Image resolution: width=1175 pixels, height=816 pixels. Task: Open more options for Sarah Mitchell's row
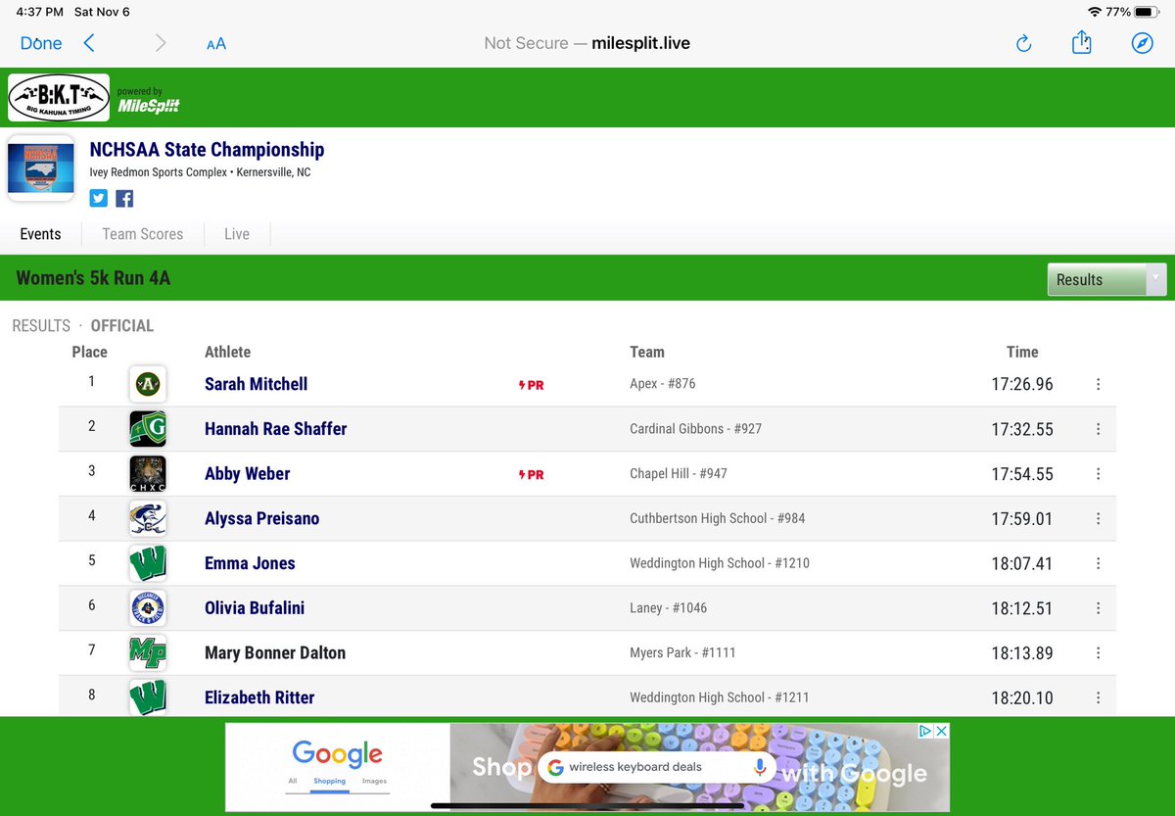pyautogui.click(x=1098, y=384)
